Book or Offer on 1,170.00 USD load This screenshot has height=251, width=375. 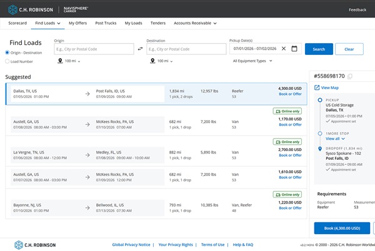click(x=291, y=125)
